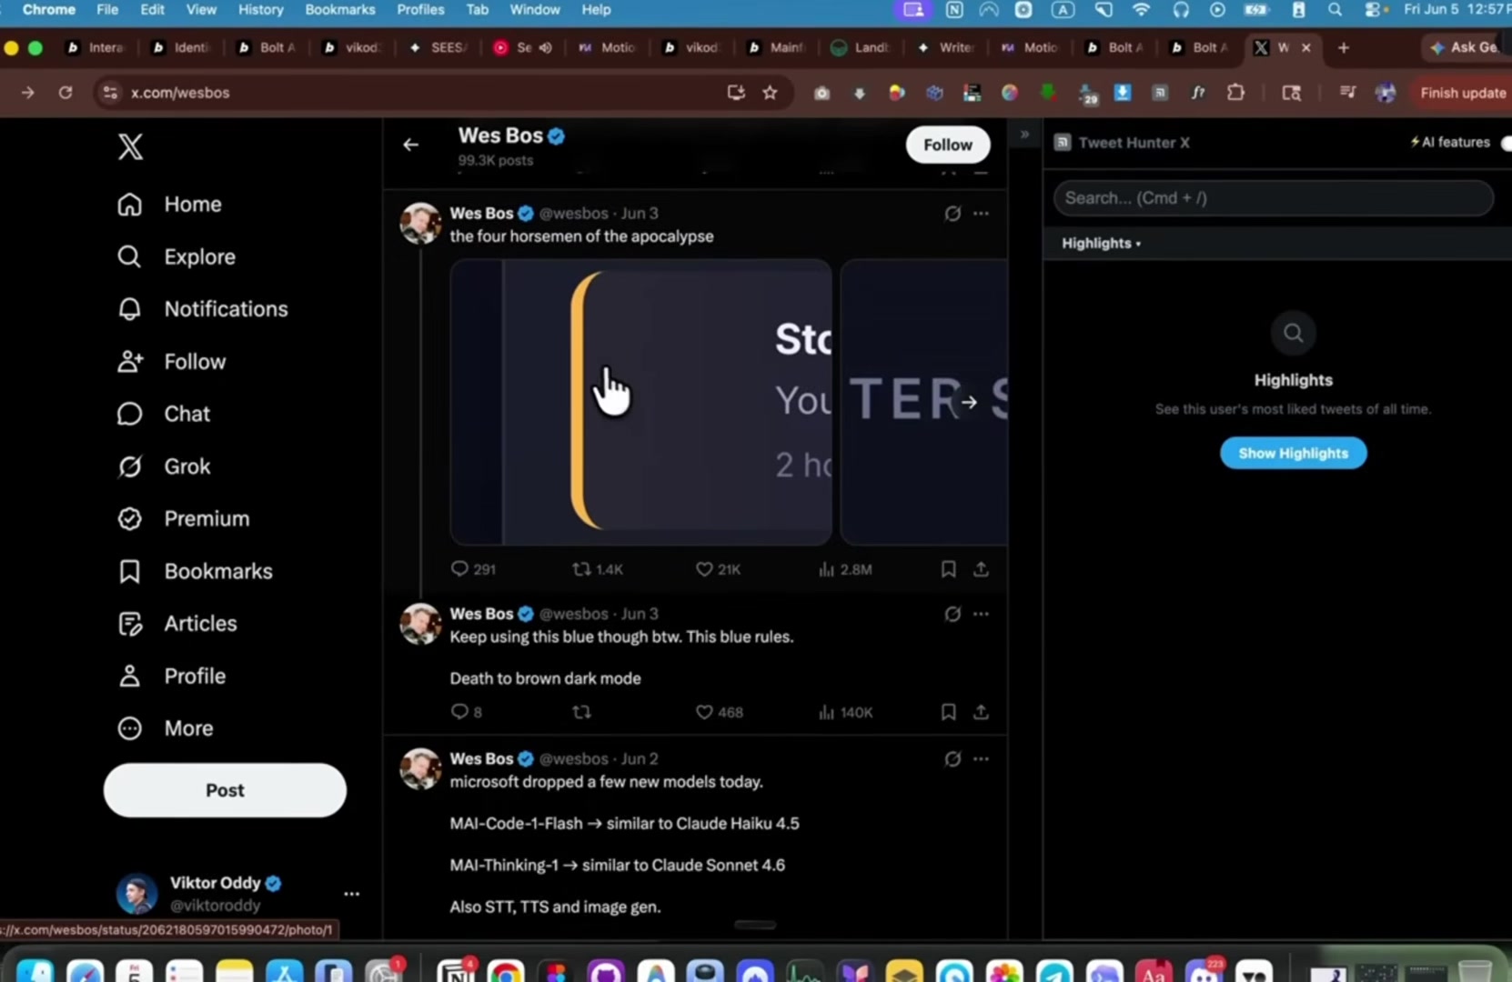Viewport: 1512px width, 982px height.
Task: Click the Finish update button
Action: click(x=1462, y=93)
